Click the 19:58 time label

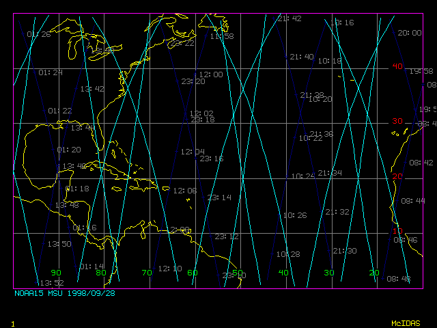421,72
